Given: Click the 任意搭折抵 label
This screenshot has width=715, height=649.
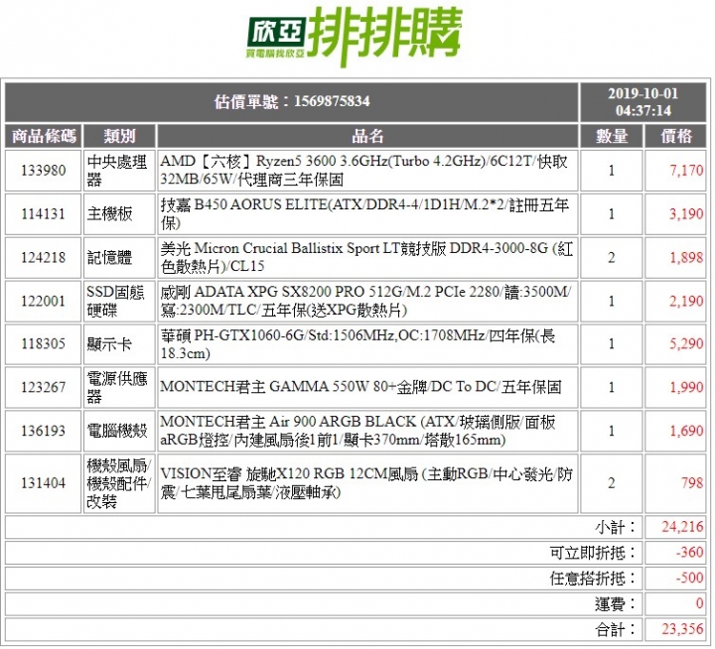Looking at the screenshot, I should pos(593,578).
